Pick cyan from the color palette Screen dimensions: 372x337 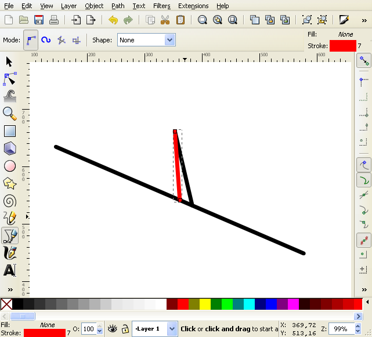249,305
